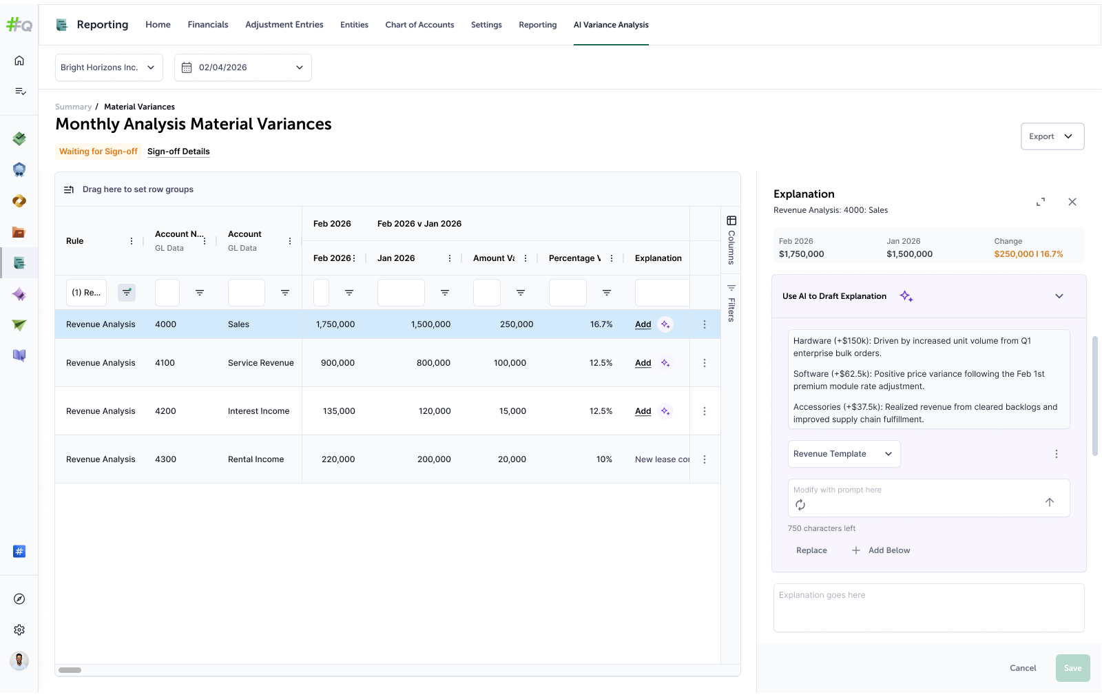
Task: Toggle the active Rule column filter
Action: click(x=127, y=293)
